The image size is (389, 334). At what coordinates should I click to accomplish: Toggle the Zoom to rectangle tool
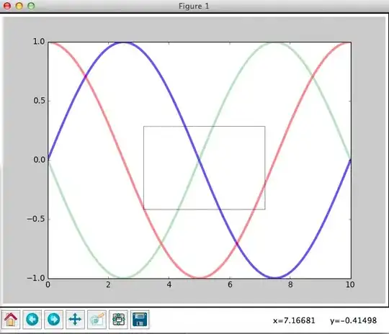pyautogui.click(x=97, y=320)
